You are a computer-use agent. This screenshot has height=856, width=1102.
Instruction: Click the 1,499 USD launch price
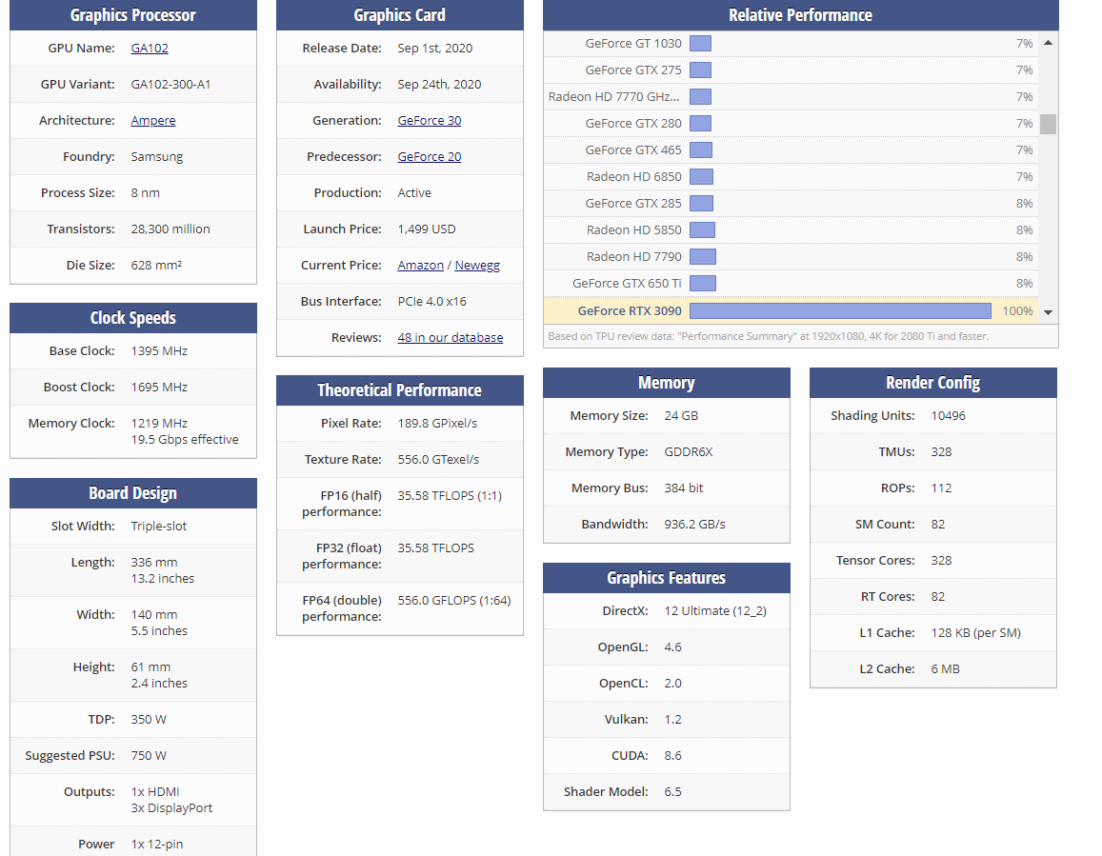pyautogui.click(x=427, y=229)
